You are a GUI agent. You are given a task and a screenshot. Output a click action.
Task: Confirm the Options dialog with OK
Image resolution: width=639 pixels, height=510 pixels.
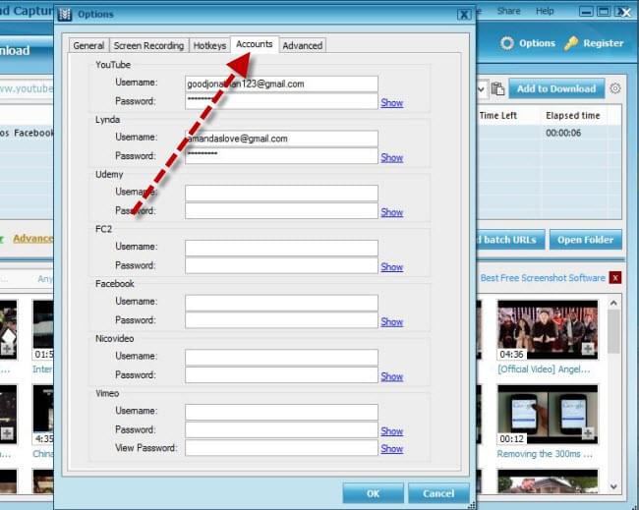coord(373,493)
